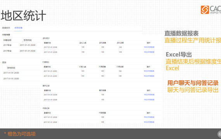Click the Excel导出 heading text
The image size is (221, 139).
click(179, 54)
